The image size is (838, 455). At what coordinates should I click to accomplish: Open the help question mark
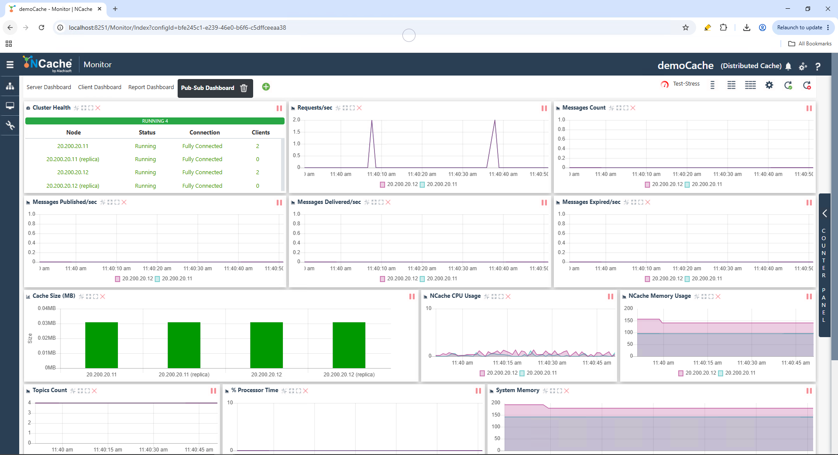(x=817, y=66)
